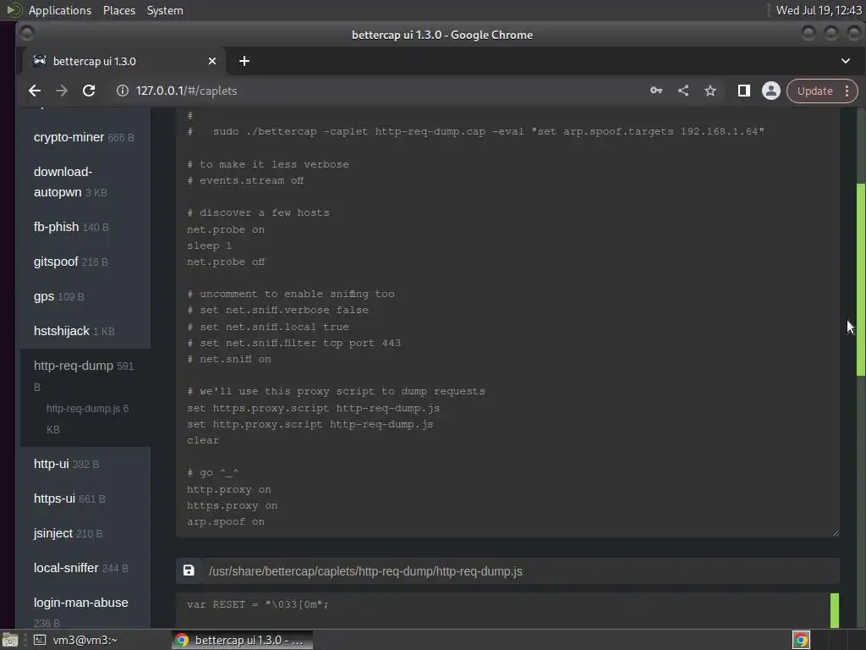This screenshot has width=866, height=650.
Task: Click the show desktop icon in the bottom panel
Action: pos(10,640)
